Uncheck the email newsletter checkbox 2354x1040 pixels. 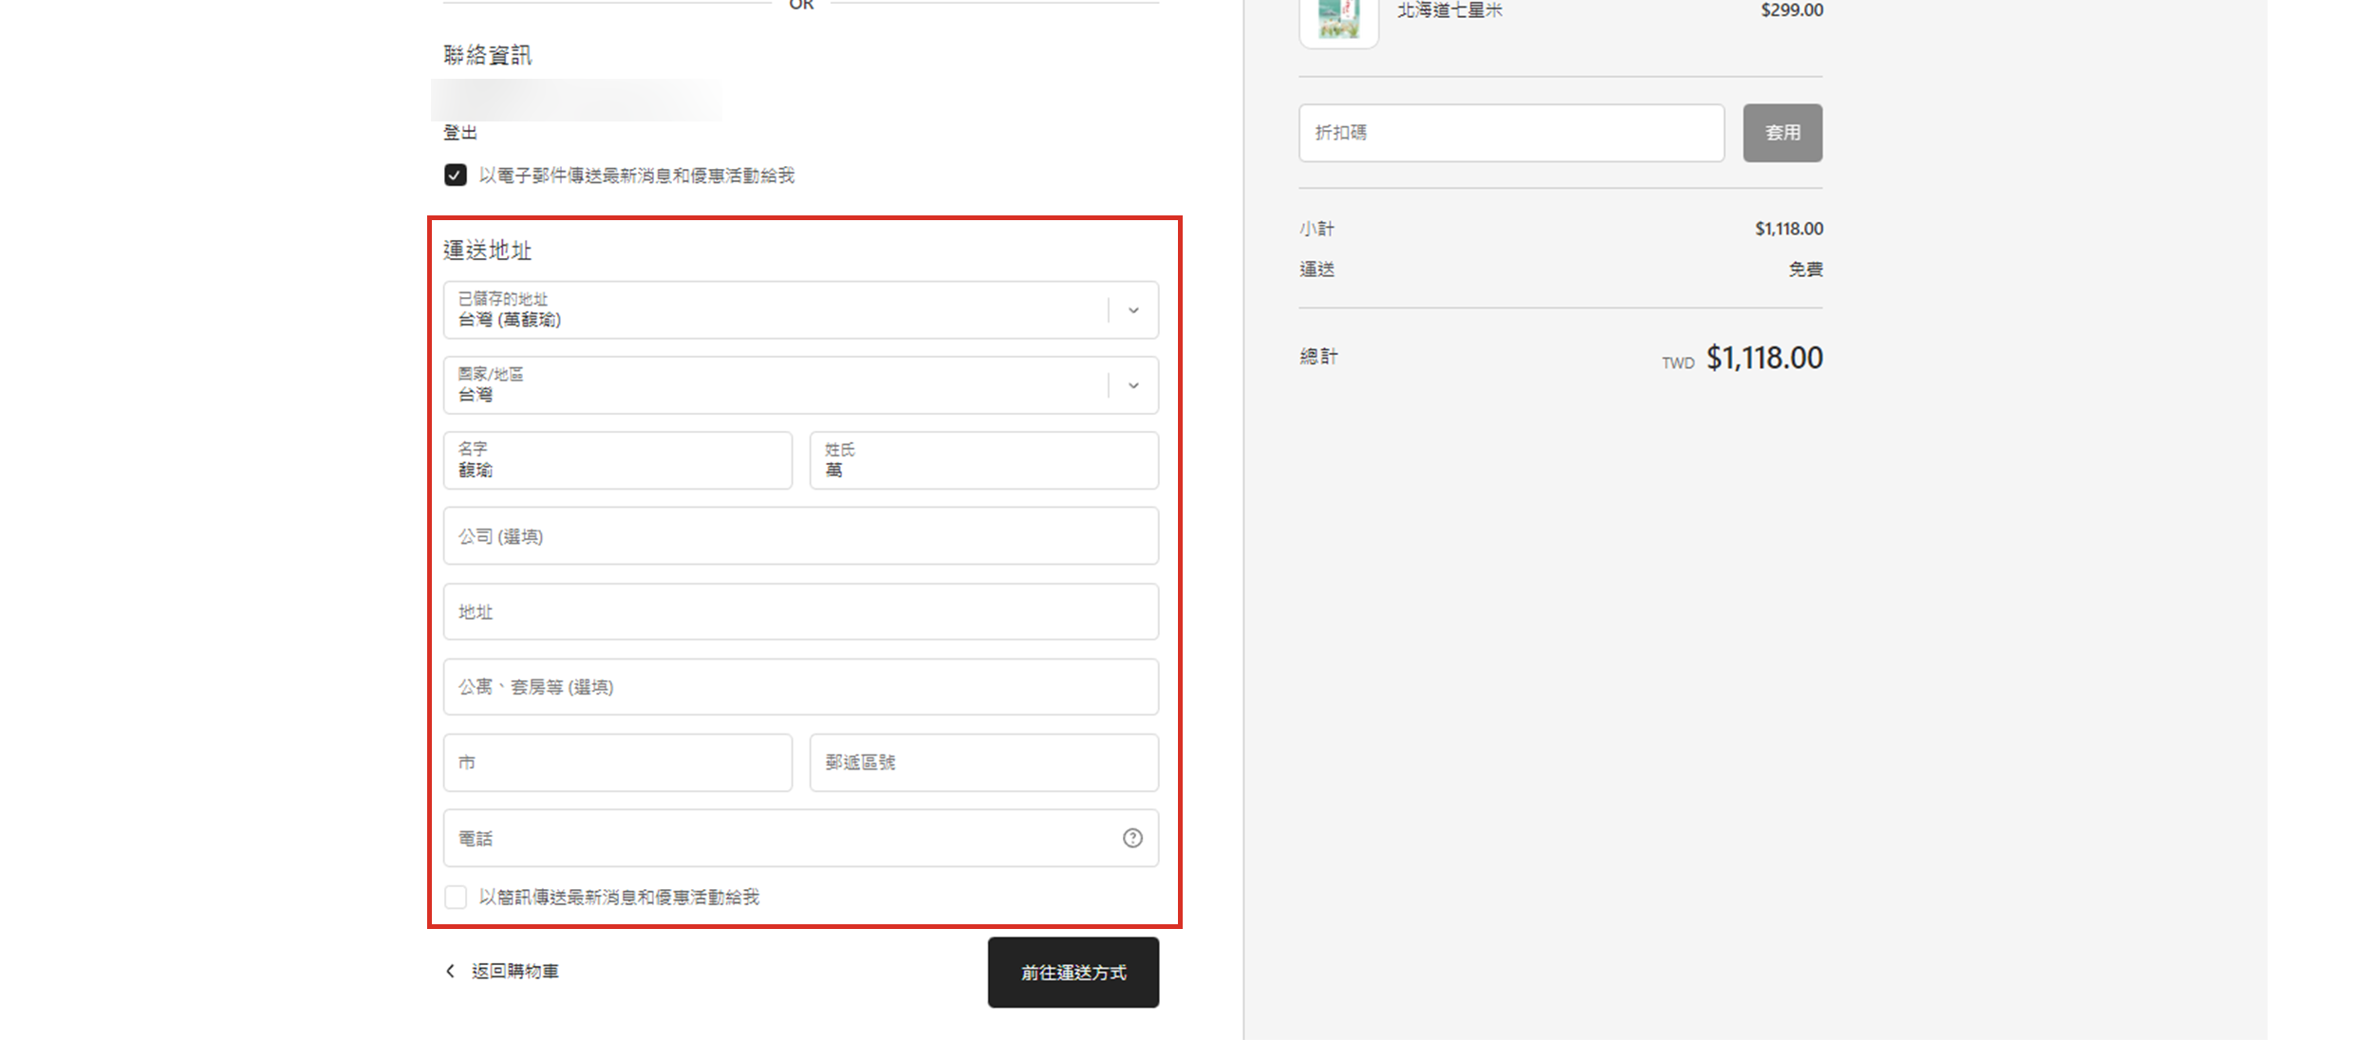tap(456, 176)
